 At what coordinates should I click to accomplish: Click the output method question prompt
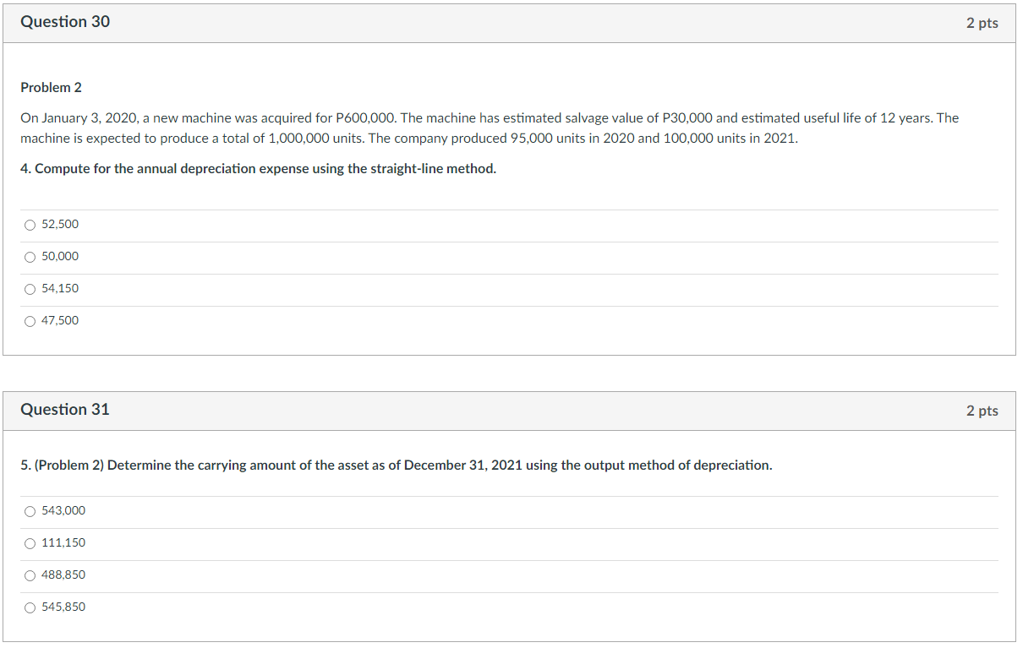click(x=396, y=466)
